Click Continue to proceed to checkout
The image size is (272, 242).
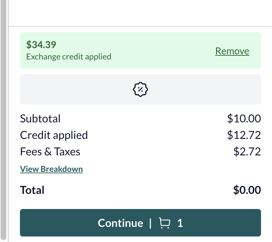pos(140,223)
